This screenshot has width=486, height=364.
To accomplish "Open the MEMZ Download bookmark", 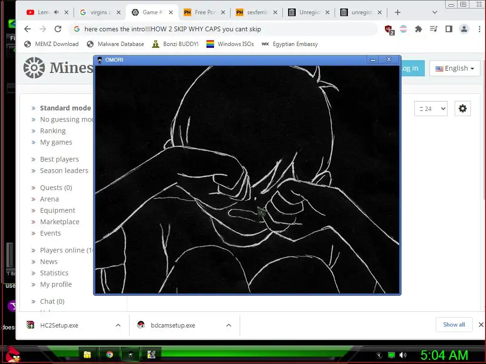I will point(51,44).
